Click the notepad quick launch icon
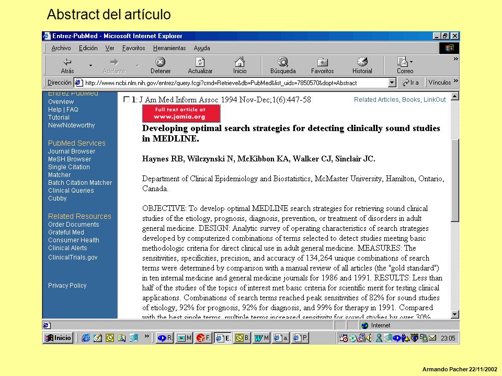 (98, 338)
